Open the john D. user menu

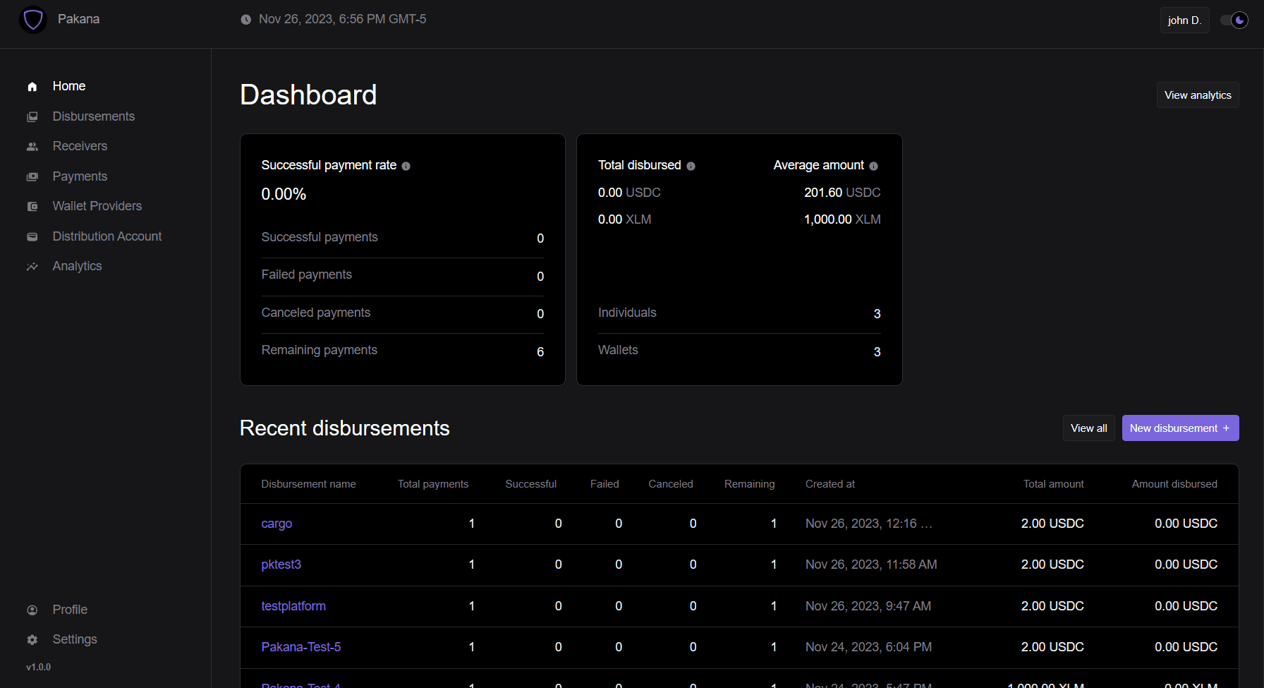coord(1184,20)
